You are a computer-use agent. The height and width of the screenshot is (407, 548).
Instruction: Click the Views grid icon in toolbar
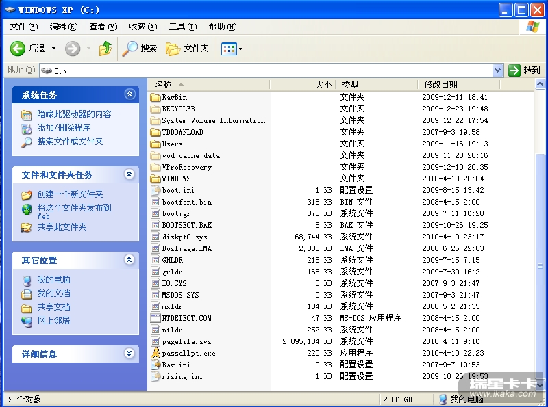[x=228, y=49]
